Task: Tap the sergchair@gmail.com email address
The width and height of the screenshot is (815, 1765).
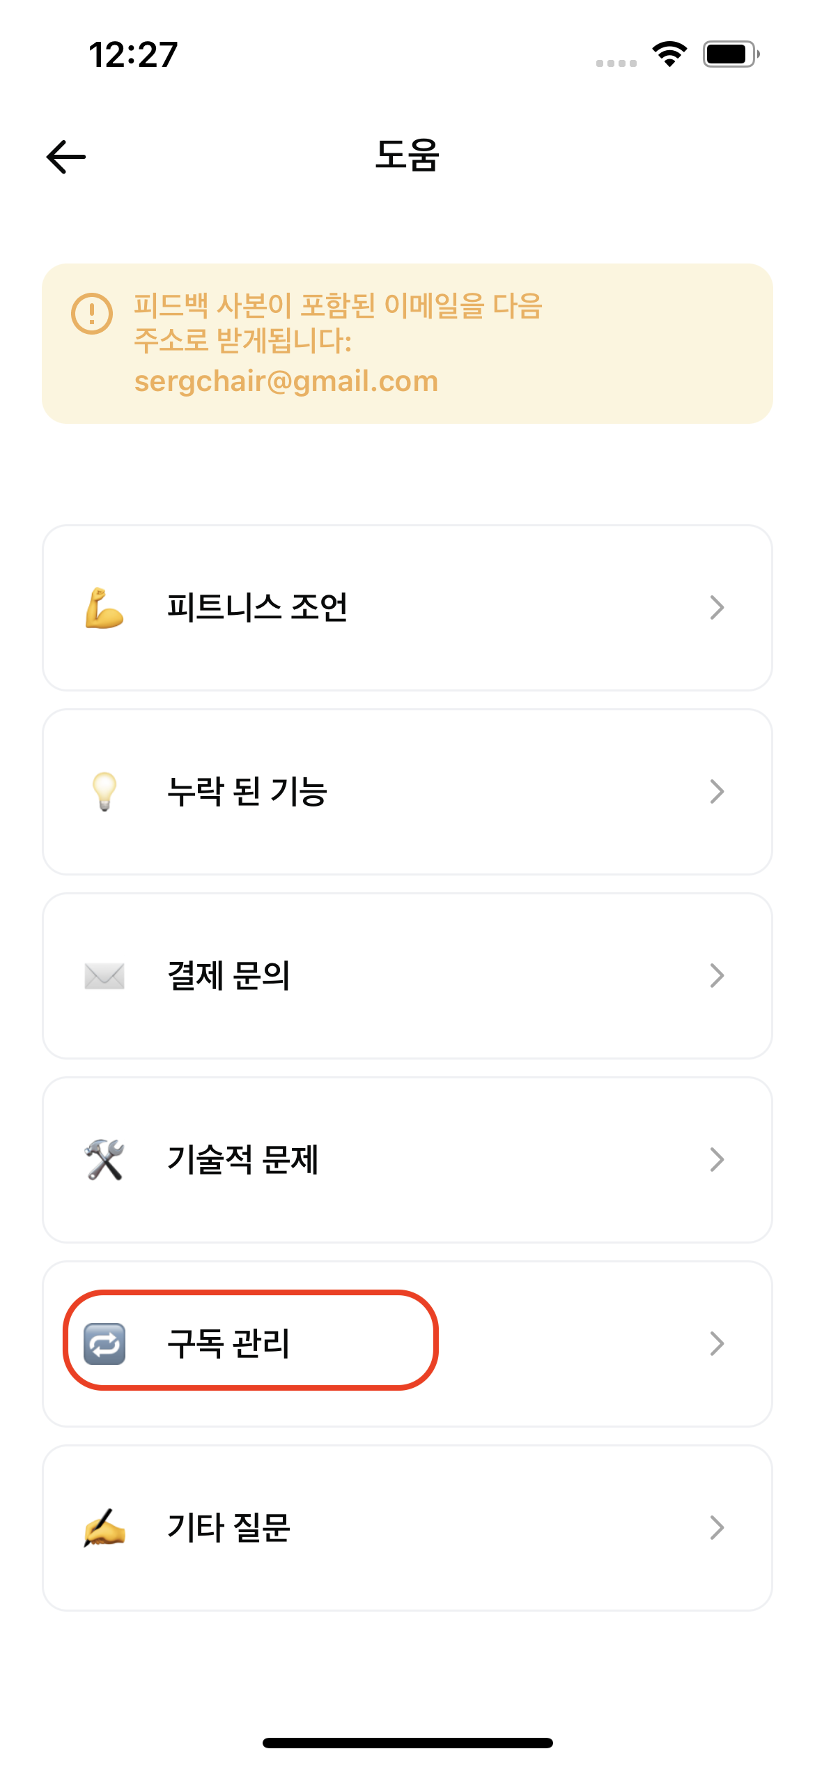Action: click(x=286, y=381)
